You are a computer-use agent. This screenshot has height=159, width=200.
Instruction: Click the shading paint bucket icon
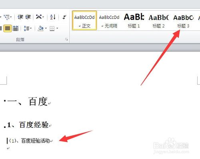coord(41,28)
